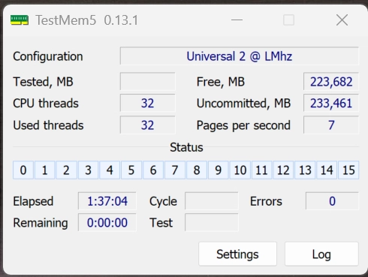The height and width of the screenshot is (277, 368).
Task: Click the Errors count 0
Action: [x=332, y=201]
